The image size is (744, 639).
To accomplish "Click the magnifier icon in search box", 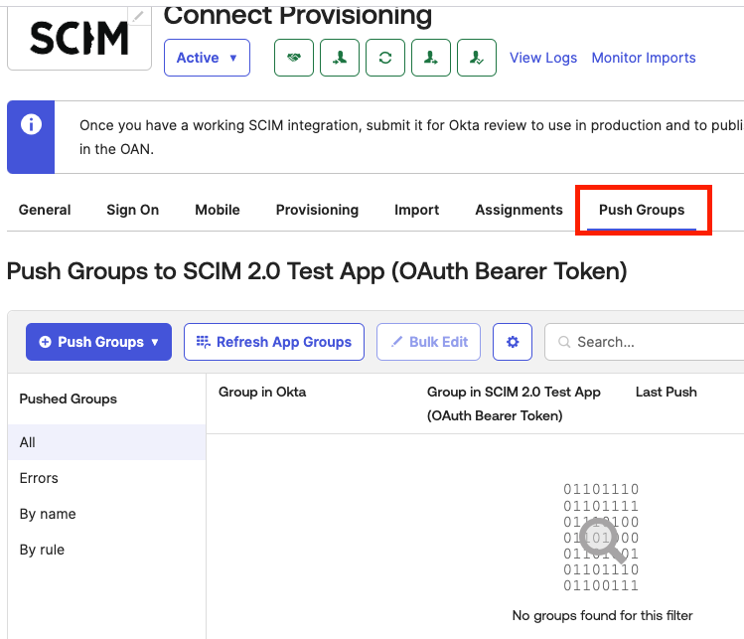I will click(564, 342).
